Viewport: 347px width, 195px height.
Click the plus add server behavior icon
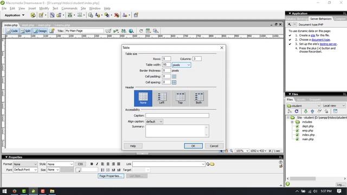point(289,24)
